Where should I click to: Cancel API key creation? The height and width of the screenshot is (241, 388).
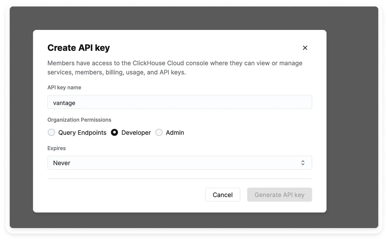pyautogui.click(x=223, y=195)
